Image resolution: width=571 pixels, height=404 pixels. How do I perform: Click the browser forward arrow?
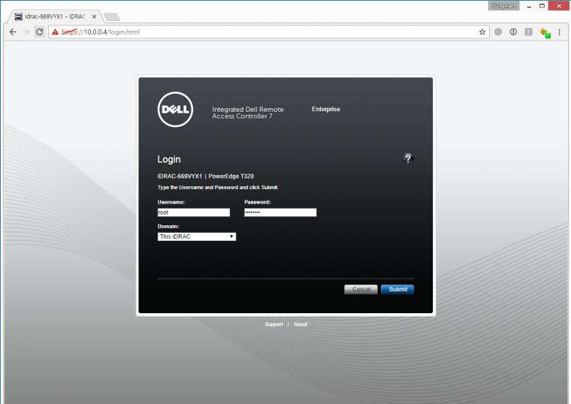tap(26, 32)
